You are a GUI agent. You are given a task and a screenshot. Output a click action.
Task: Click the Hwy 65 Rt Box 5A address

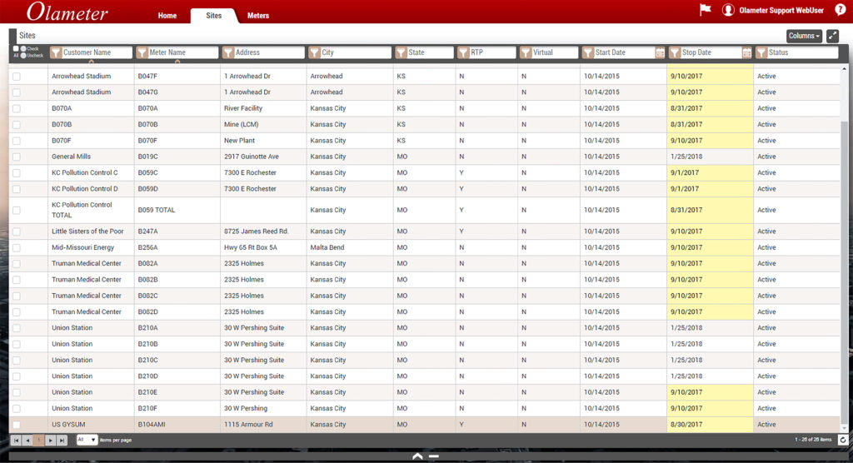click(251, 247)
